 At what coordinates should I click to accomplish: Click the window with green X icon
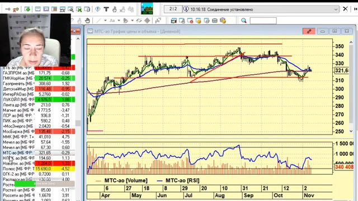[79, 9]
